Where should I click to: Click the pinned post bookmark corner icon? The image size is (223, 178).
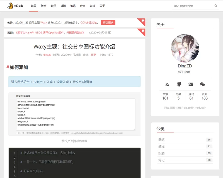(x=143, y=31)
